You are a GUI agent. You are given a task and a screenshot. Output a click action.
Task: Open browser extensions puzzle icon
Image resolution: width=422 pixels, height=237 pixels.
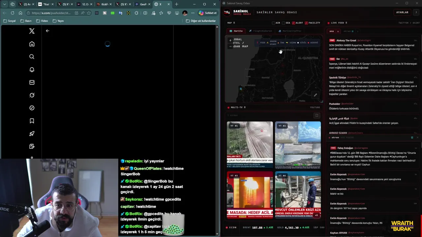pos(136,13)
